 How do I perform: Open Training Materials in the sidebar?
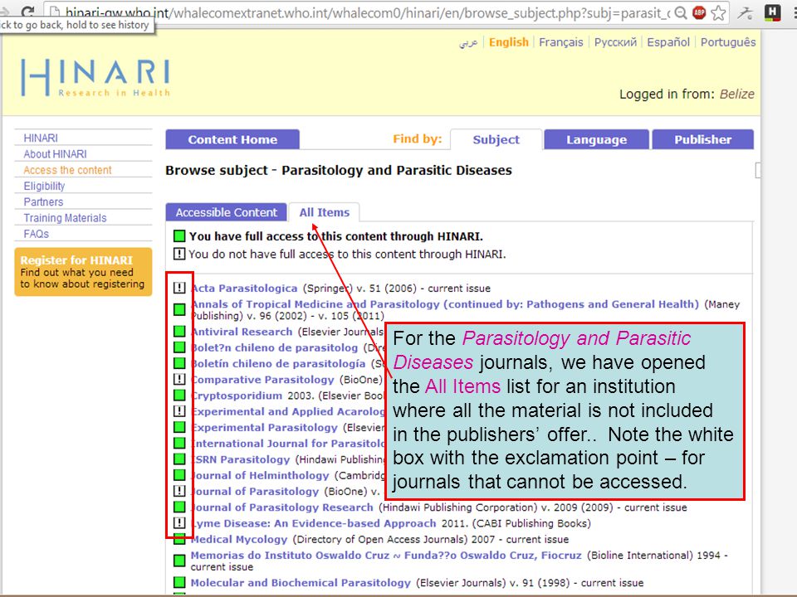(65, 218)
